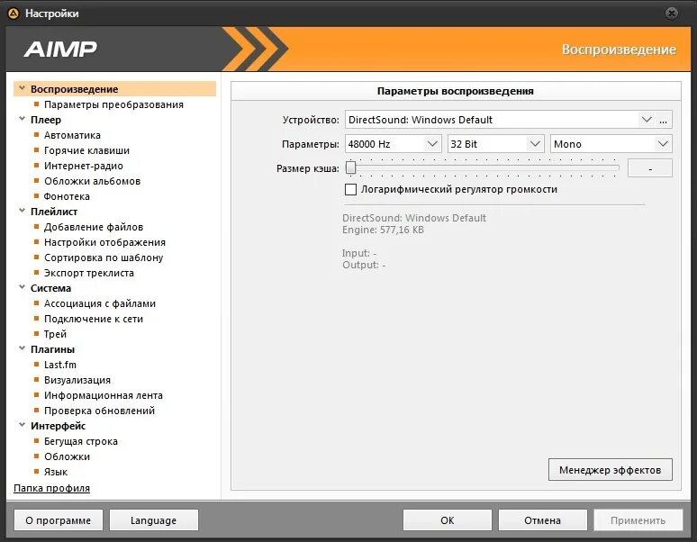This screenshot has width=697, height=542.
Task: Click Отмена to cancel changes
Action: (x=542, y=520)
